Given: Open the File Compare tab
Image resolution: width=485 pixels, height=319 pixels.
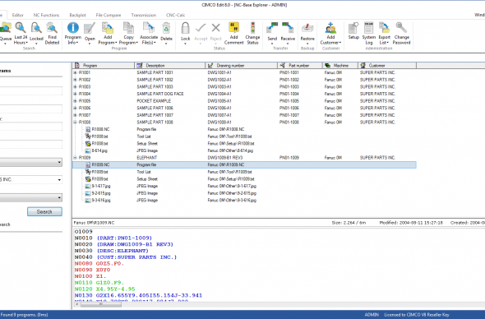Looking at the screenshot, I should [x=109, y=15].
